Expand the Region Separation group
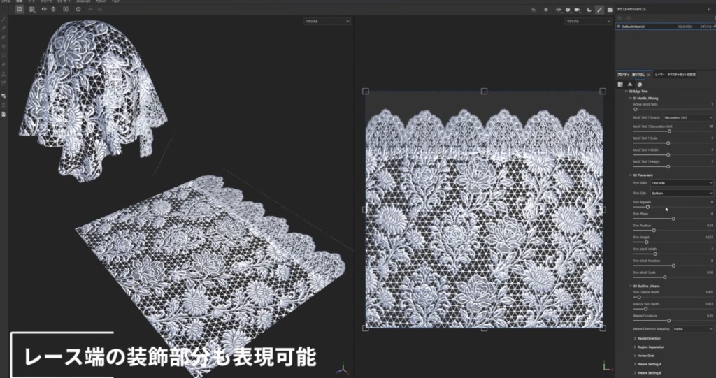Image resolution: width=716 pixels, height=378 pixels. point(635,347)
